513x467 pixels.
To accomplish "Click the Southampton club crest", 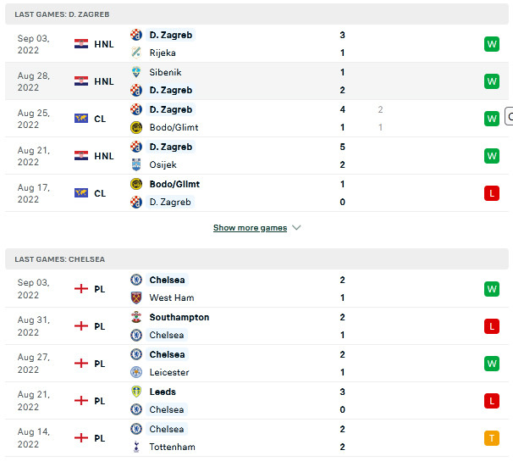I will coord(136,317).
